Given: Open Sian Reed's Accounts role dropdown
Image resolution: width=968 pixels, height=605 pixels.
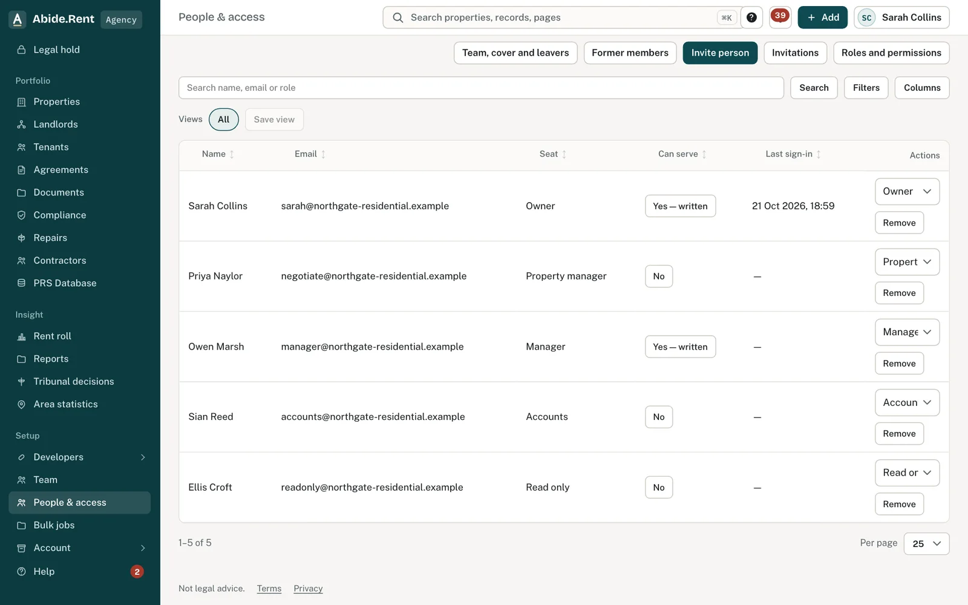Looking at the screenshot, I should tap(907, 402).
